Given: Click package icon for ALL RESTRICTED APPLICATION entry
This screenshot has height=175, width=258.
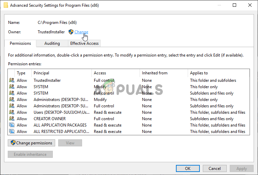Looking at the screenshot, I should [12, 132].
